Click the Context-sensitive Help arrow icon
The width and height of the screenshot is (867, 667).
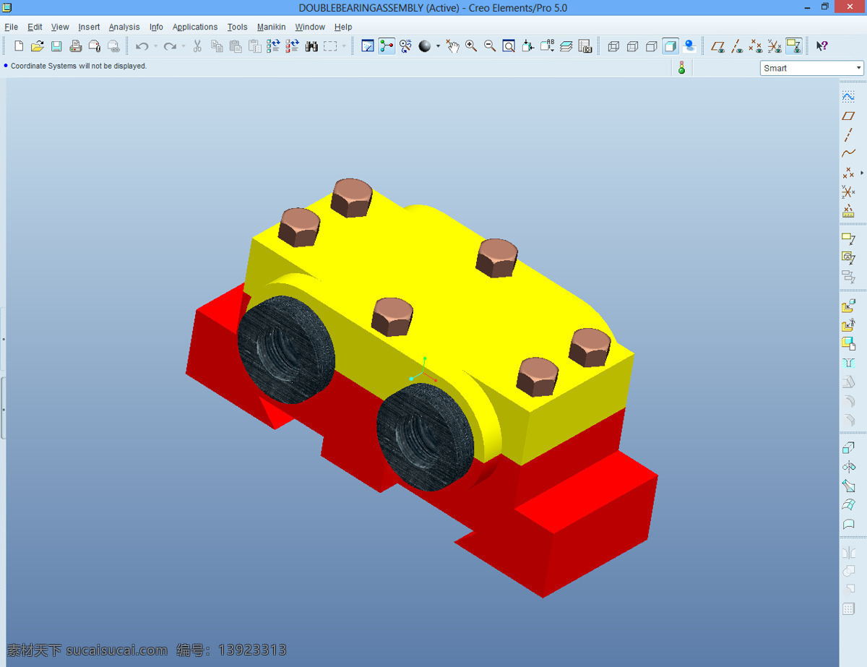(x=821, y=46)
